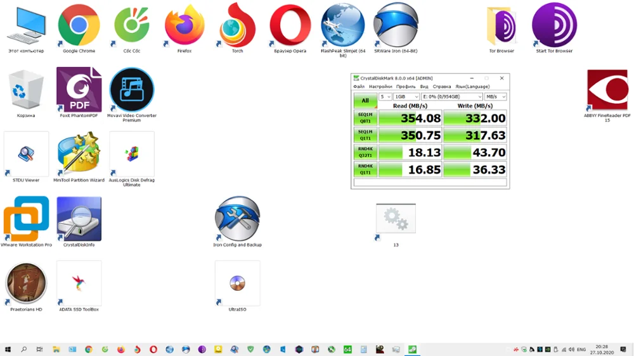Select the 18.13 read result value

pos(410,152)
